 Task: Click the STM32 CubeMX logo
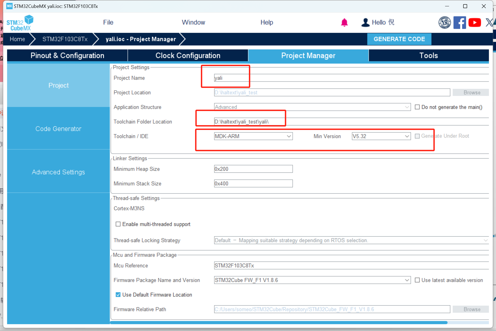(x=20, y=23)
